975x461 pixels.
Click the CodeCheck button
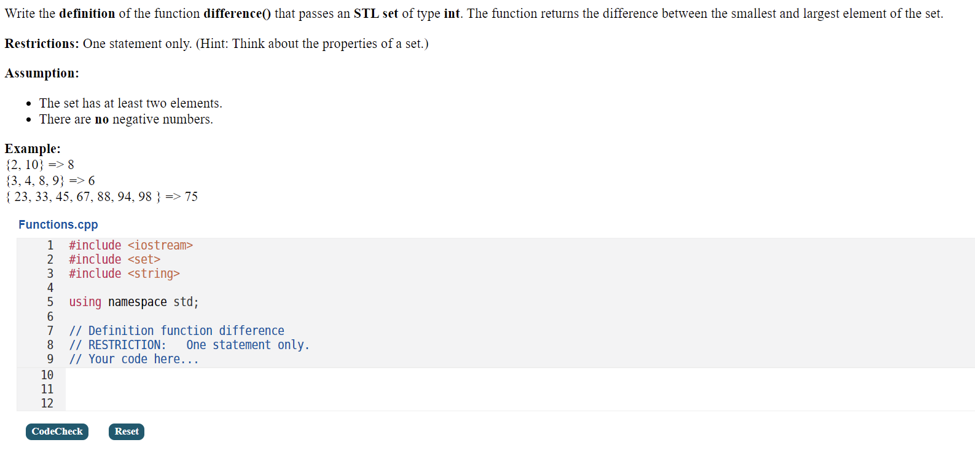click(x=57, y=431)
